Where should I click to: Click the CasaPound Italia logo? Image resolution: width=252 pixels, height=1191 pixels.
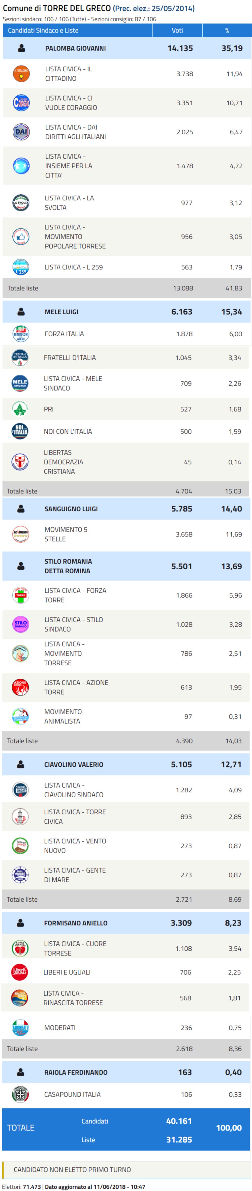click(x=20, y=1094)
